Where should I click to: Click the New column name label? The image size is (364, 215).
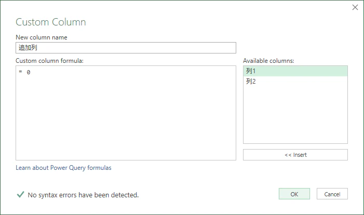[42, 37]
